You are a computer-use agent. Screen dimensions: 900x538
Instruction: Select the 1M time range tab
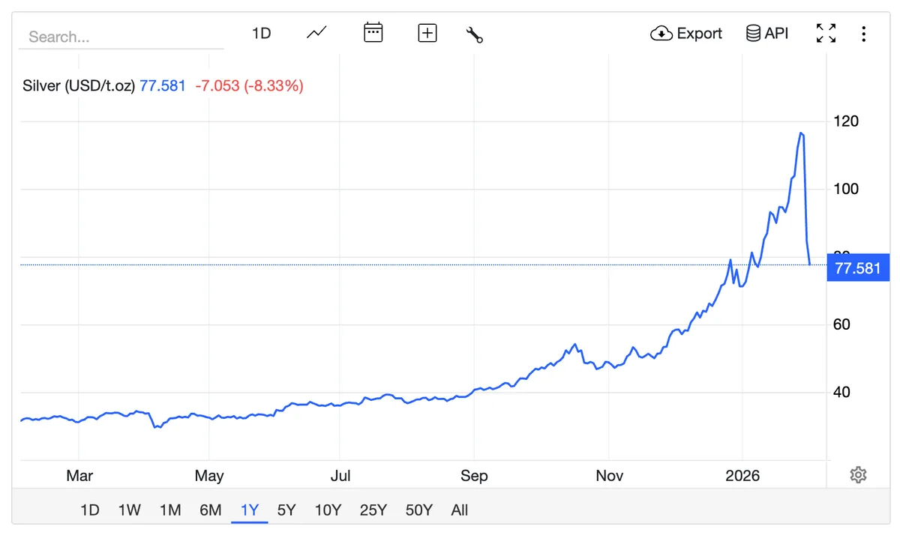click(x=170, y=510)
